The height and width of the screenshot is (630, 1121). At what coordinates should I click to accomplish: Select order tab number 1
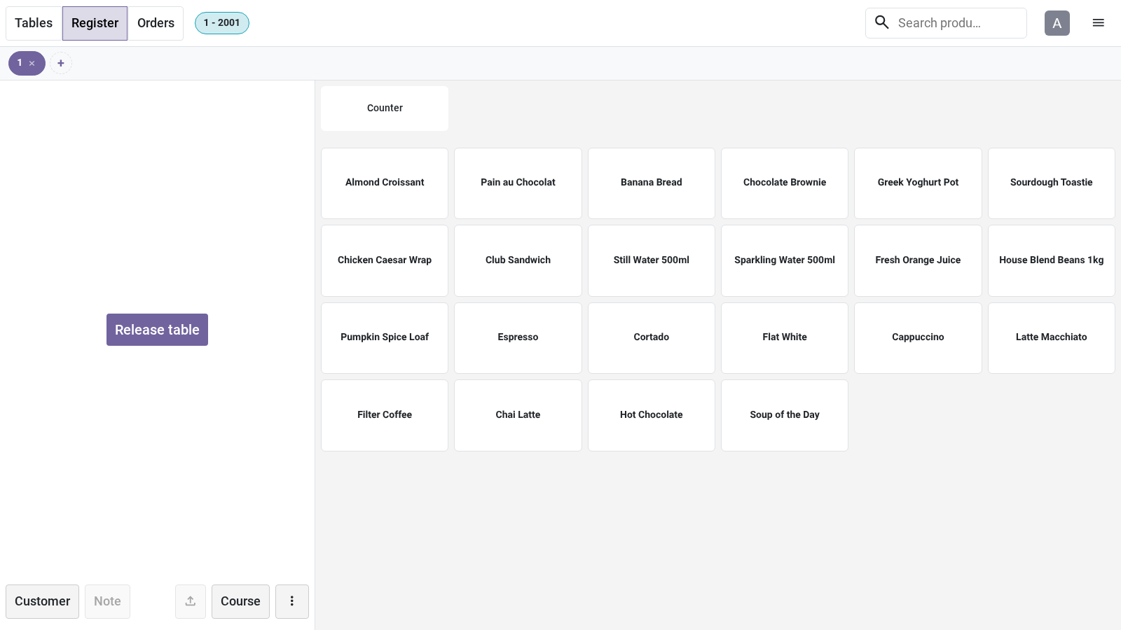pos(20,63)
